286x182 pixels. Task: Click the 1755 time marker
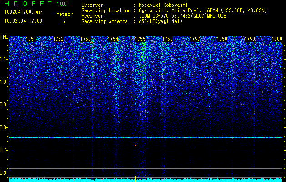tap(140, 39)
